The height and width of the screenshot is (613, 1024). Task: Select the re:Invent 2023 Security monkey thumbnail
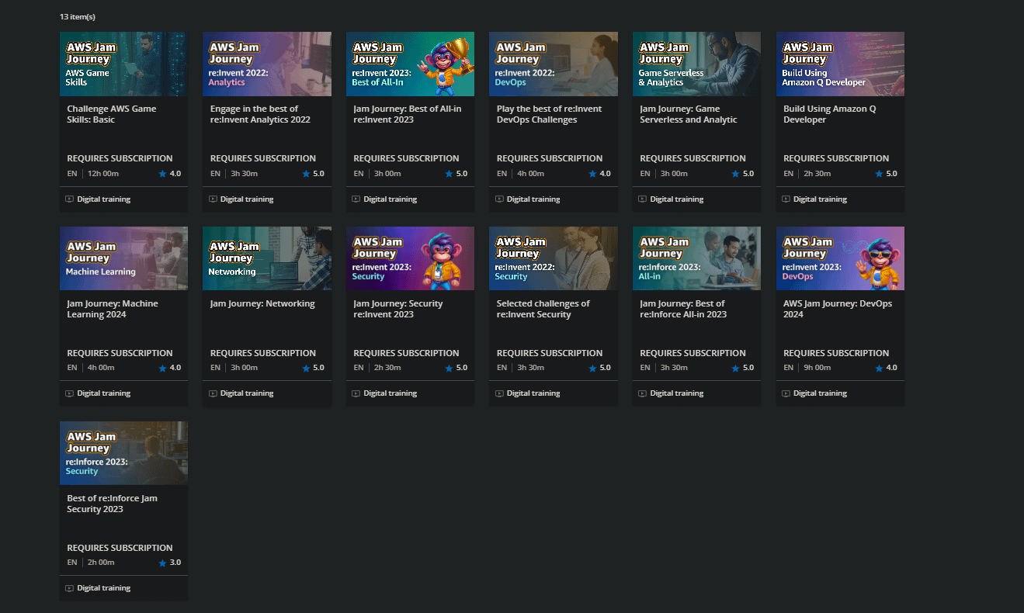(x=410, y=258)
